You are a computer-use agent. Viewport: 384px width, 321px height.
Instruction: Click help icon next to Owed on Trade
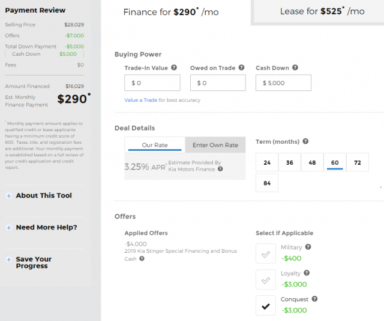coord(241,68)
